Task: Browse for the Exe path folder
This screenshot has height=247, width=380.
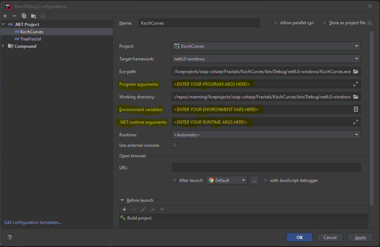Action: pyautogui.click(x=356, y=72)
